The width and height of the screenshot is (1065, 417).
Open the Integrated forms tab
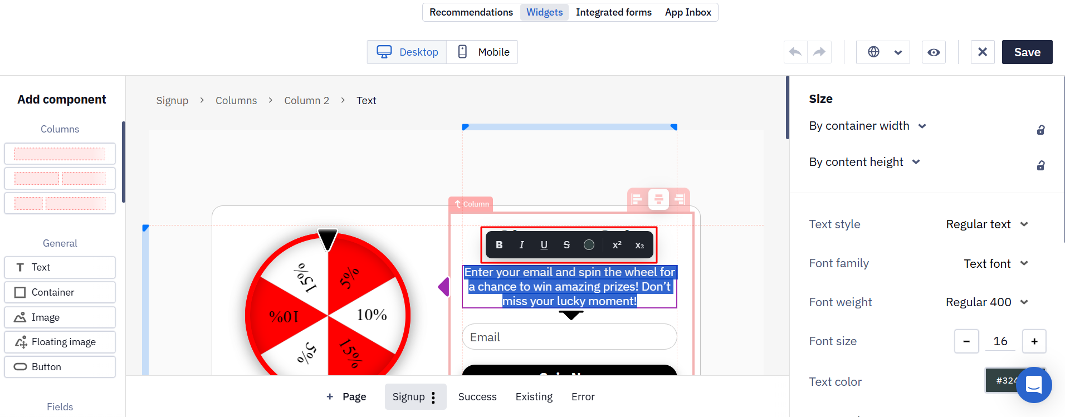click(x=614, y=12)
